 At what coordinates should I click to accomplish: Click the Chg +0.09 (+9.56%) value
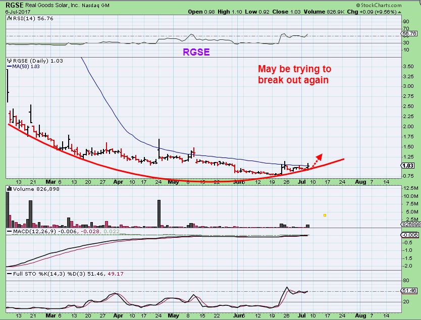[372, 12]
